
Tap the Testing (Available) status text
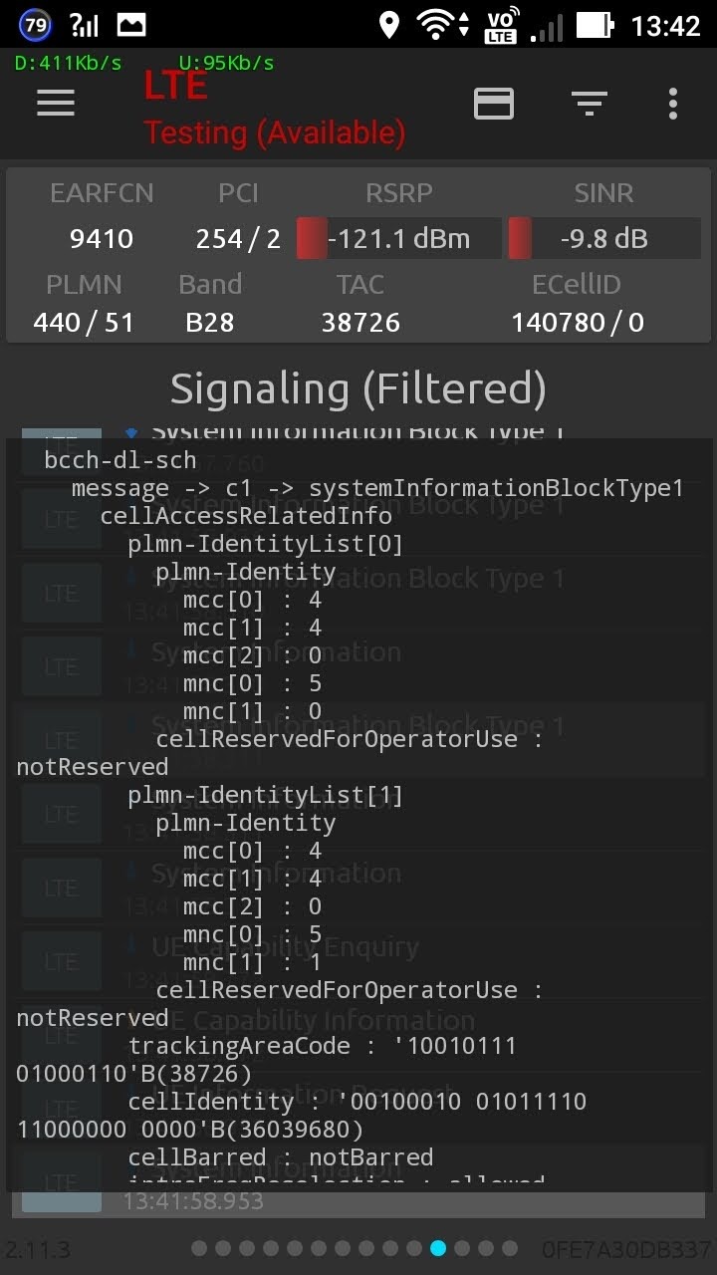[x=275, y=132]
